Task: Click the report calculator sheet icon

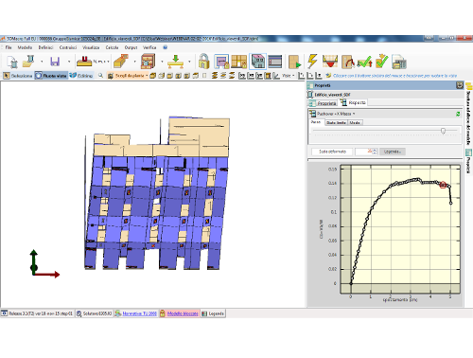Action: coord(399,62)
